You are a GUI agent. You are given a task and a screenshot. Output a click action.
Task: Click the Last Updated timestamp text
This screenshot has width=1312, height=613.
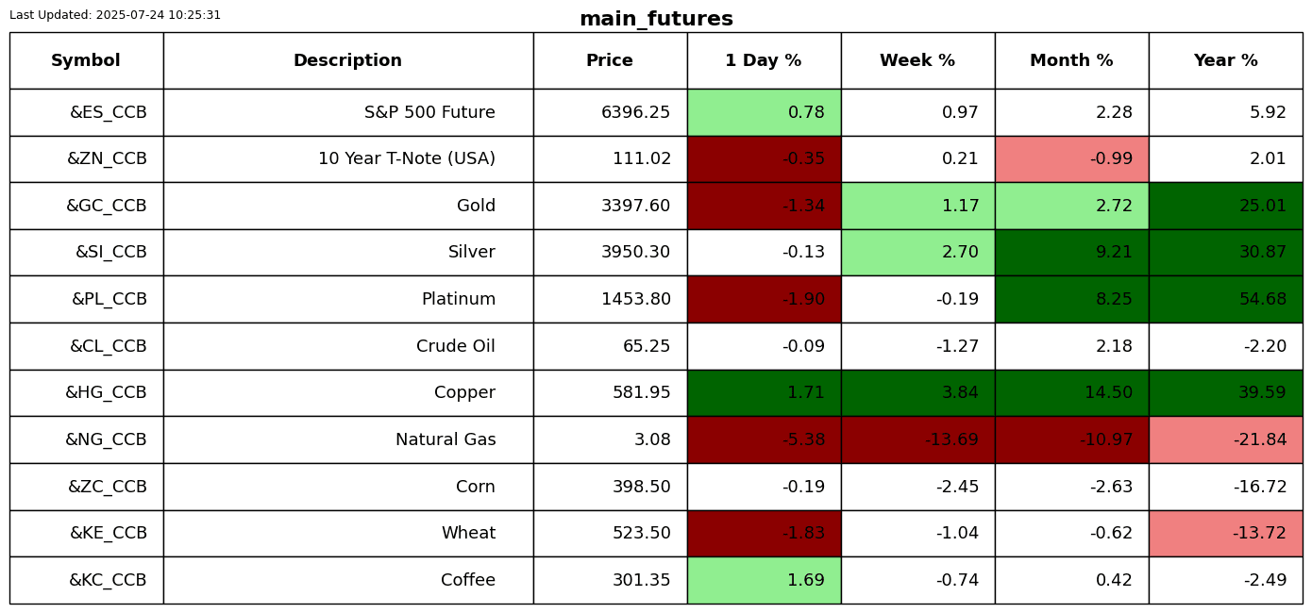[x=115, y=15]
